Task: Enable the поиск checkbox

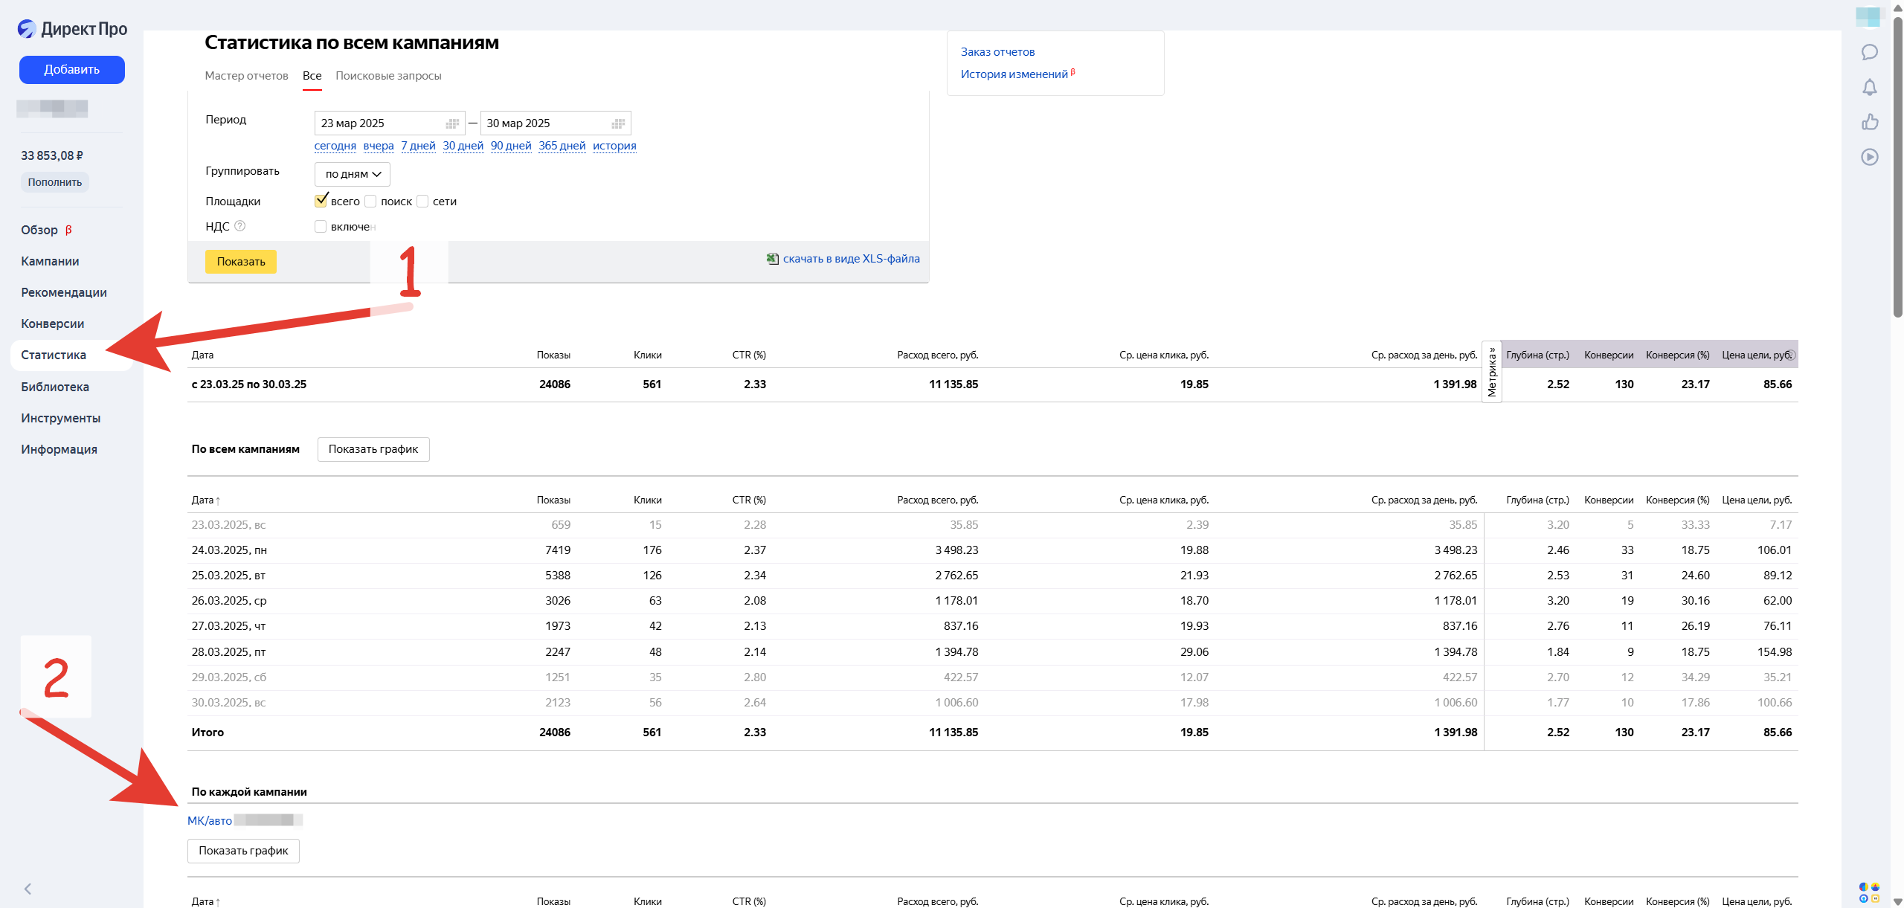Action: 370,202
